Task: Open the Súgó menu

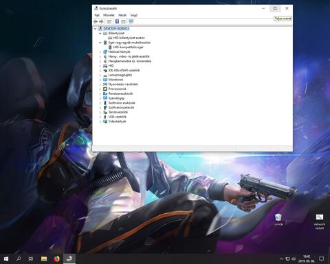Action: tap(134, 15)
